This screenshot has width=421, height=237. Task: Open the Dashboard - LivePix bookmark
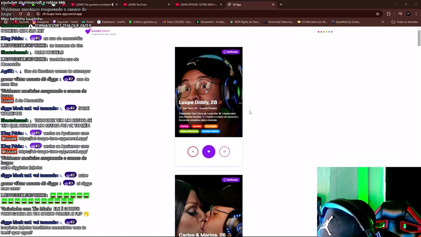111,22
